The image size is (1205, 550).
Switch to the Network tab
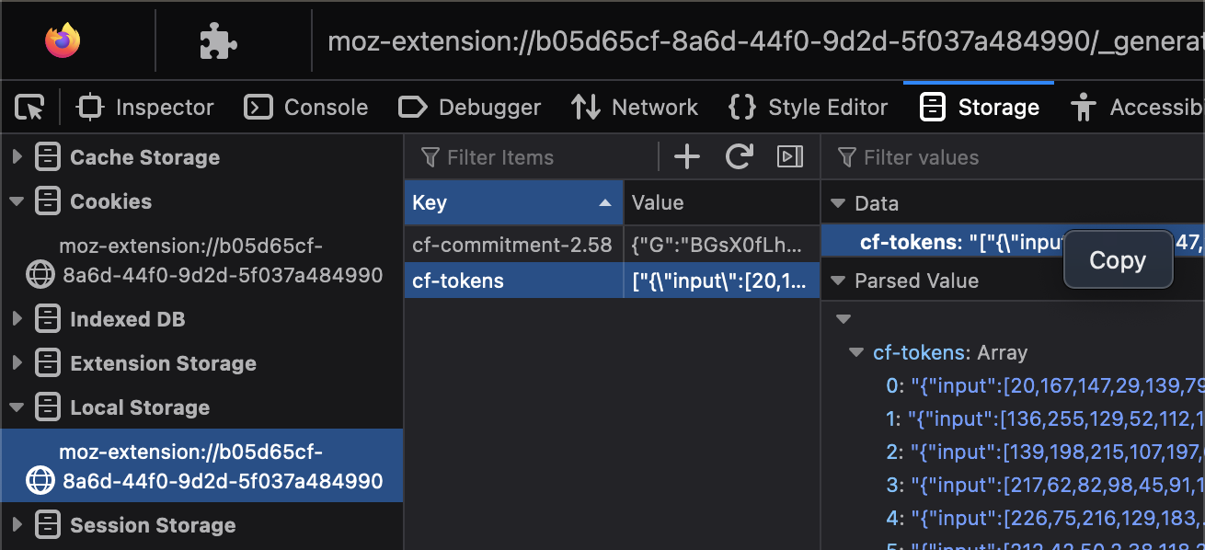635,108
